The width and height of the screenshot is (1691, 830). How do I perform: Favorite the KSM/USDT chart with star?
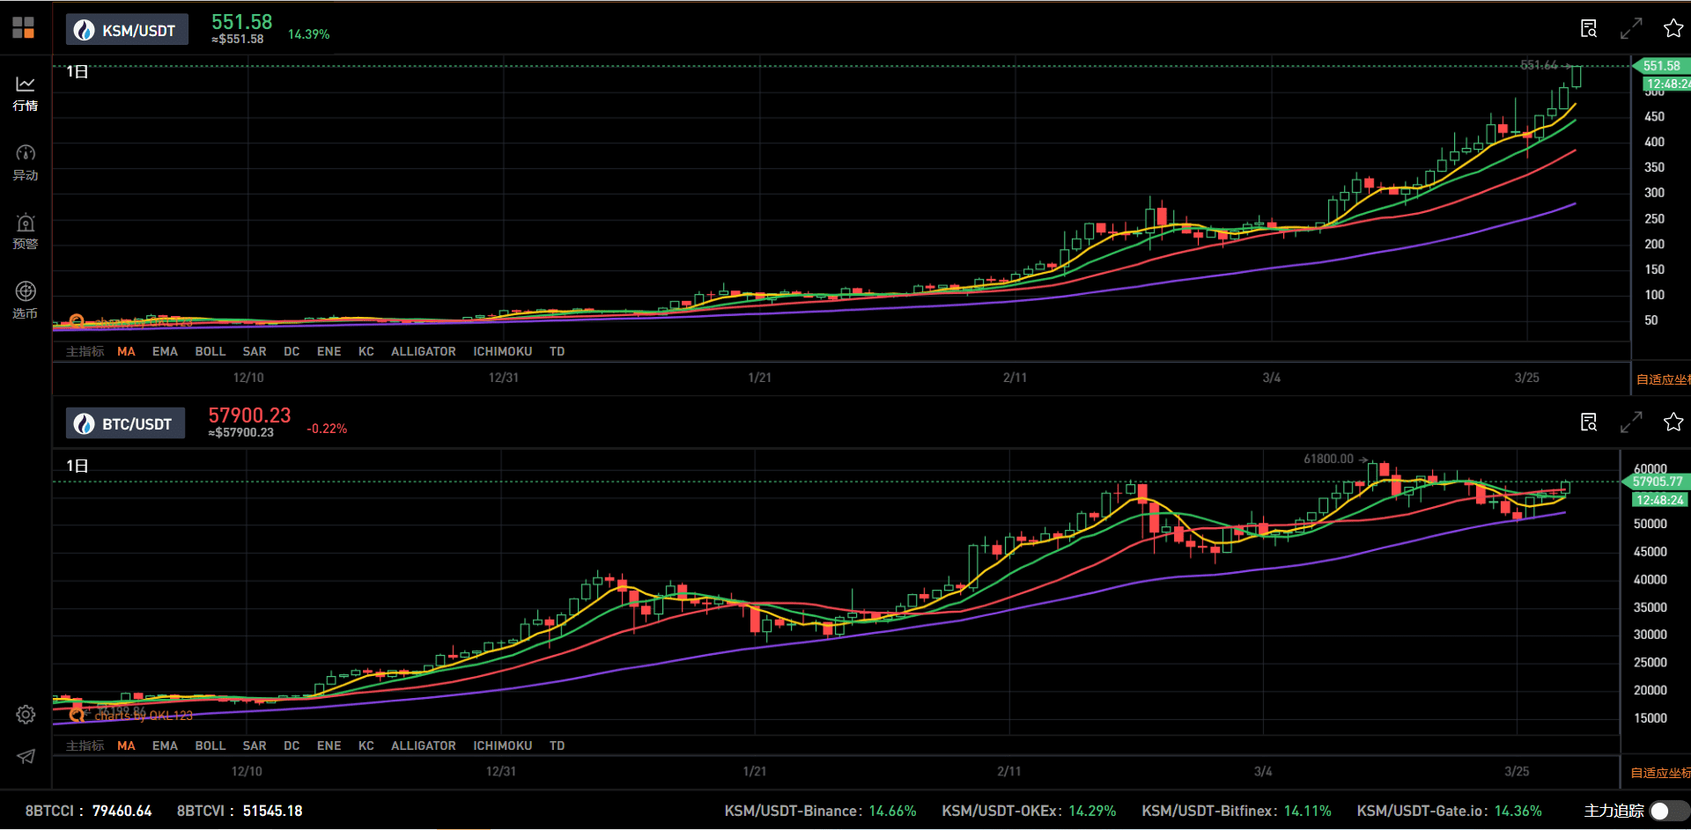coord(1673,28)
